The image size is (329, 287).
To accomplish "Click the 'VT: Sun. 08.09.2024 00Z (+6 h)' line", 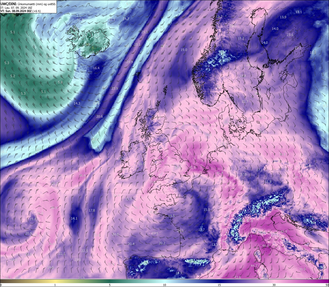I will (21, 11).
